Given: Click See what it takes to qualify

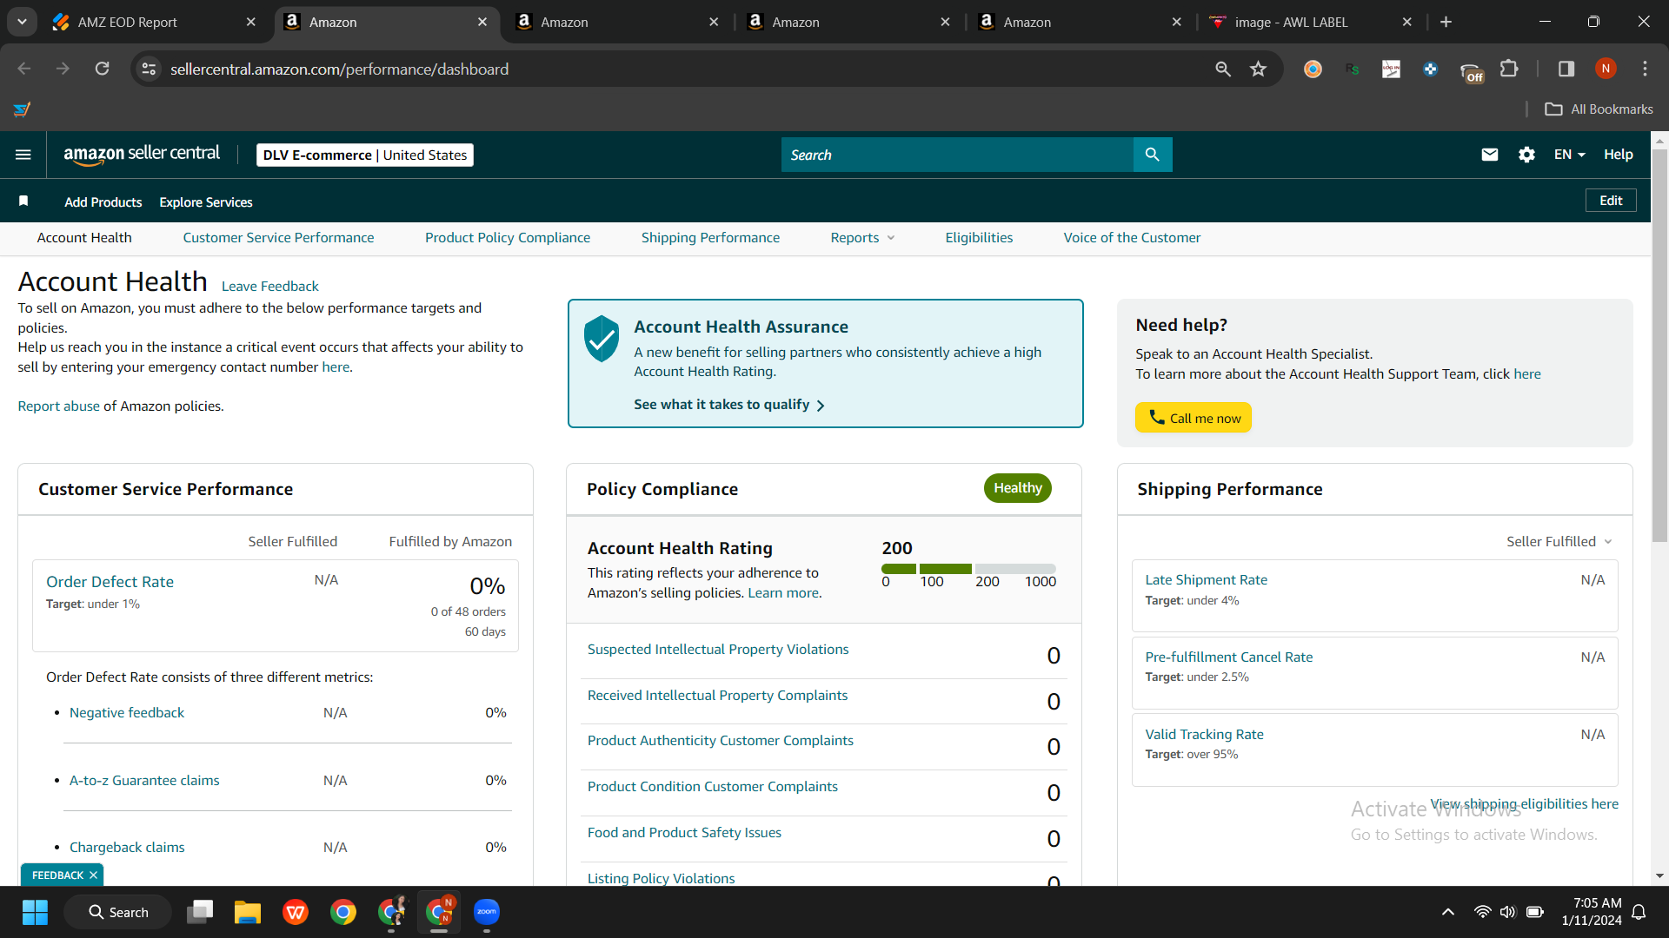Looking at the screenshot, I should coord(728,405).
